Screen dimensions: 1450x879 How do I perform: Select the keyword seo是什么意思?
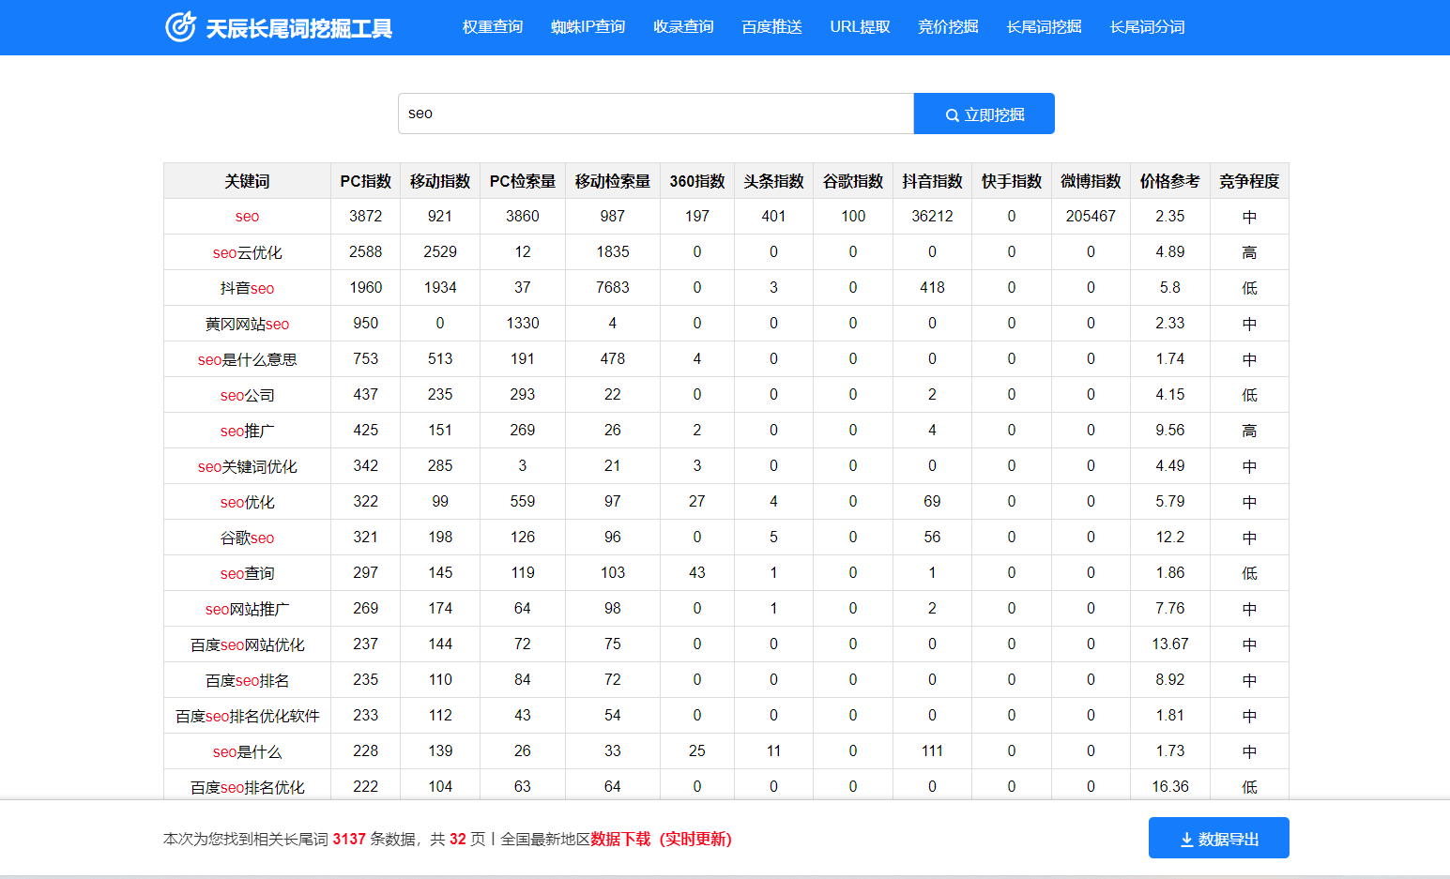(247, 359)
